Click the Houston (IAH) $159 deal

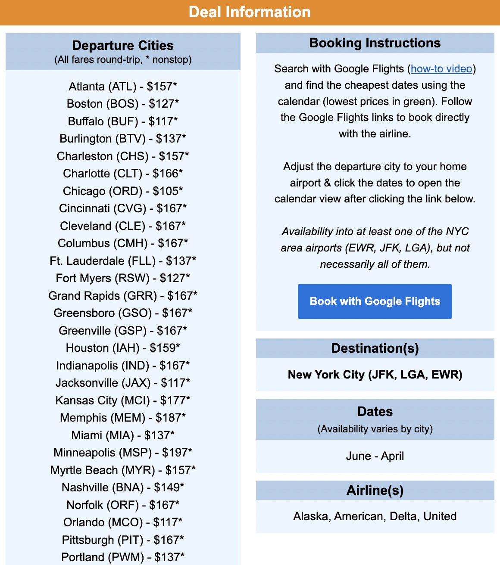click(x=122, y=348)
